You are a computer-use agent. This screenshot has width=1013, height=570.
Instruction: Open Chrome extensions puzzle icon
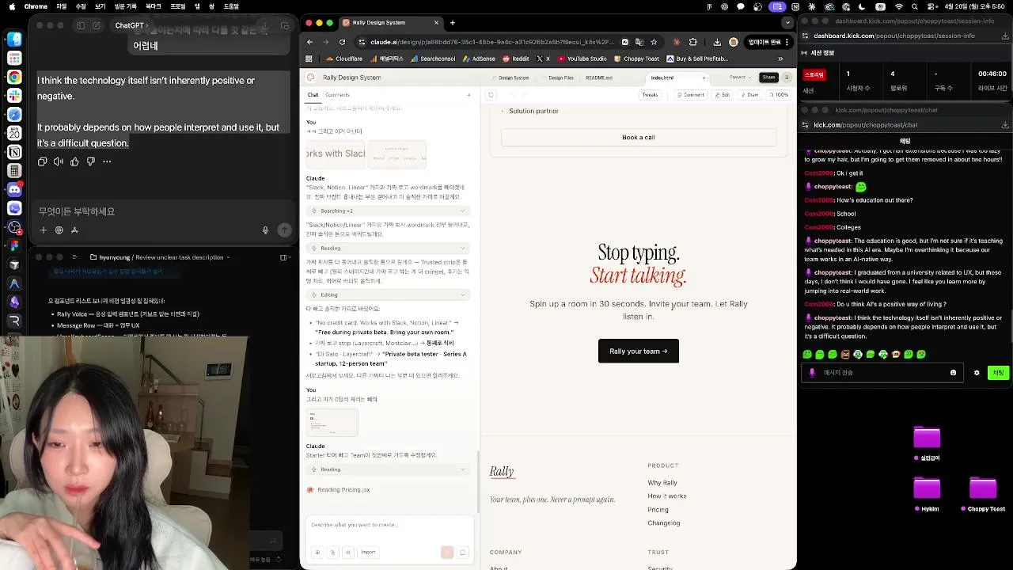point(693,42)
